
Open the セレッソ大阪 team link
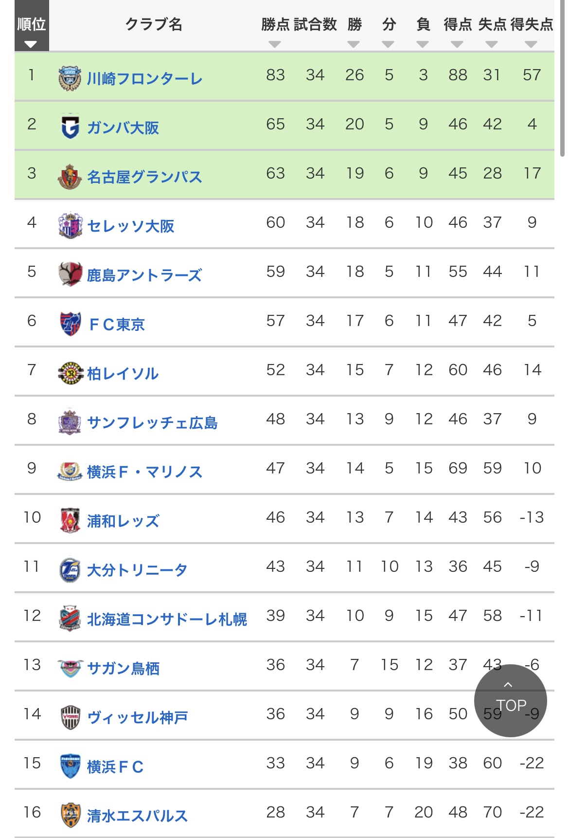[x=131, y=226]
